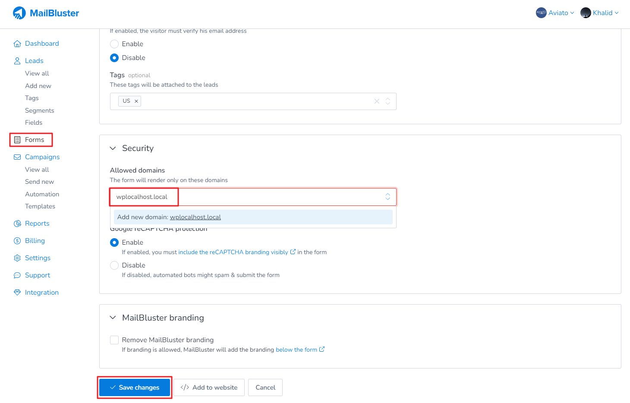
Task: Click the Settings gear icon
Action: pos(17,258)
